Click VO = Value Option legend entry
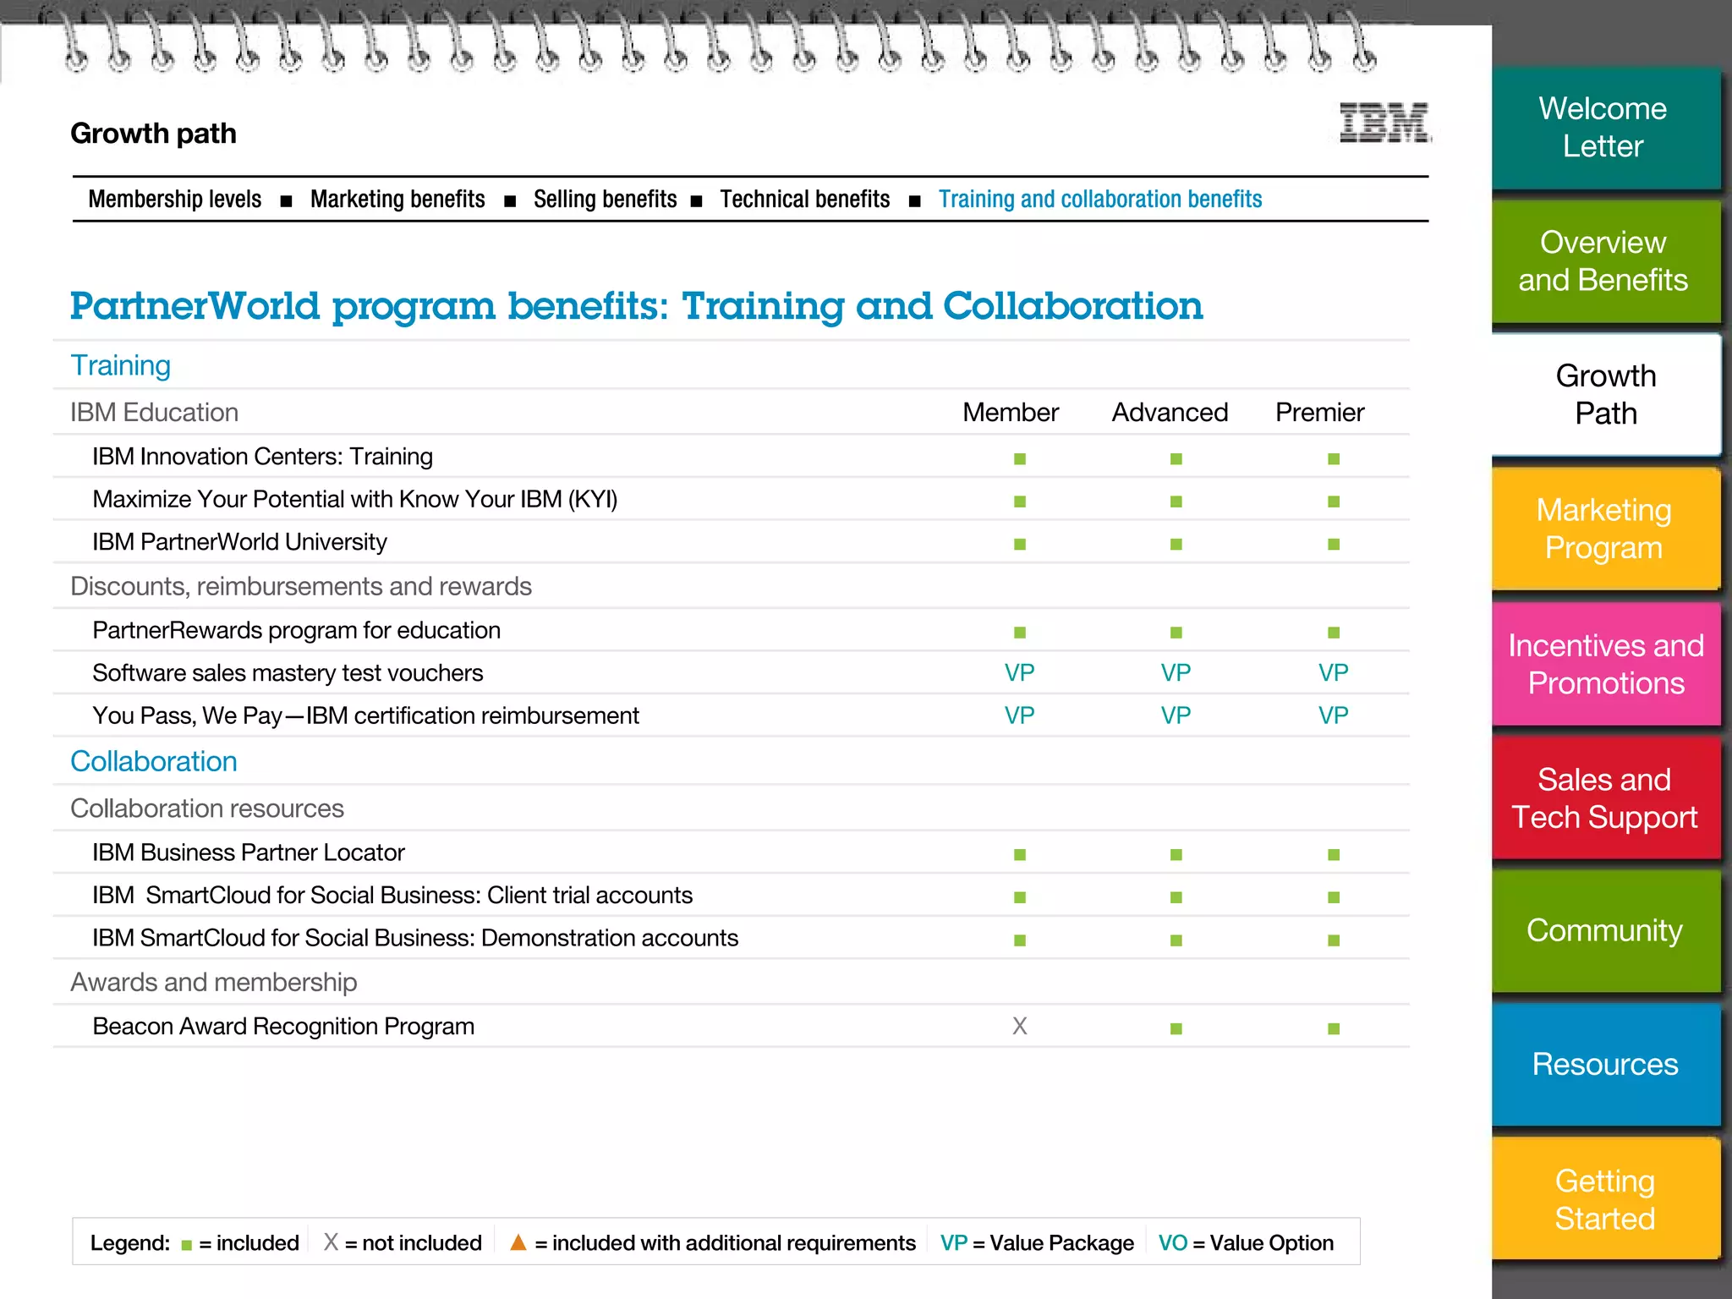The width and height of the screenshot is (1732, 1299). 1246,1243
